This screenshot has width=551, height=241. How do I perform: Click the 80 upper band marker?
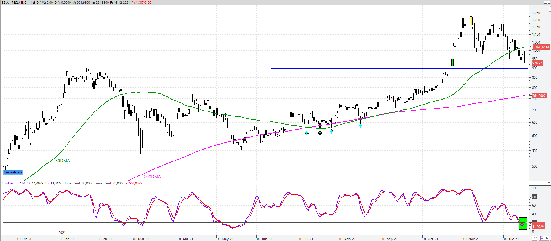(x=534, y=197)
